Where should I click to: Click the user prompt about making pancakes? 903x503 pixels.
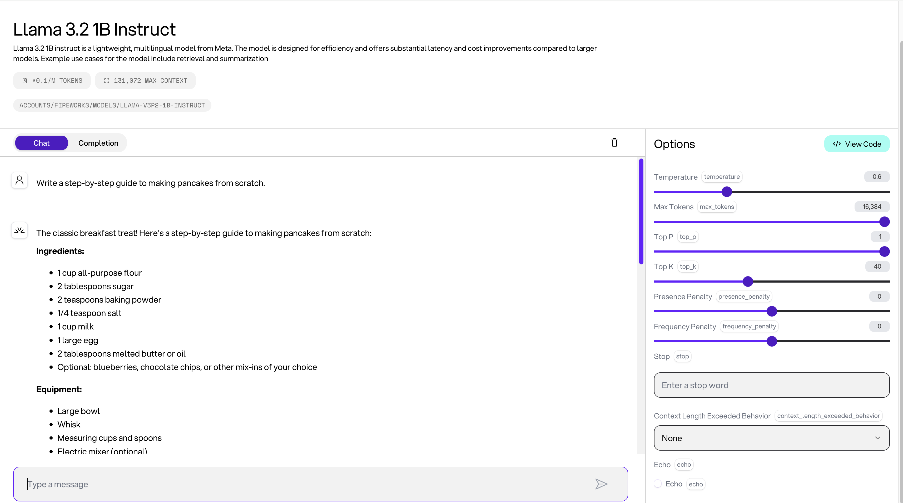point(150,183)
